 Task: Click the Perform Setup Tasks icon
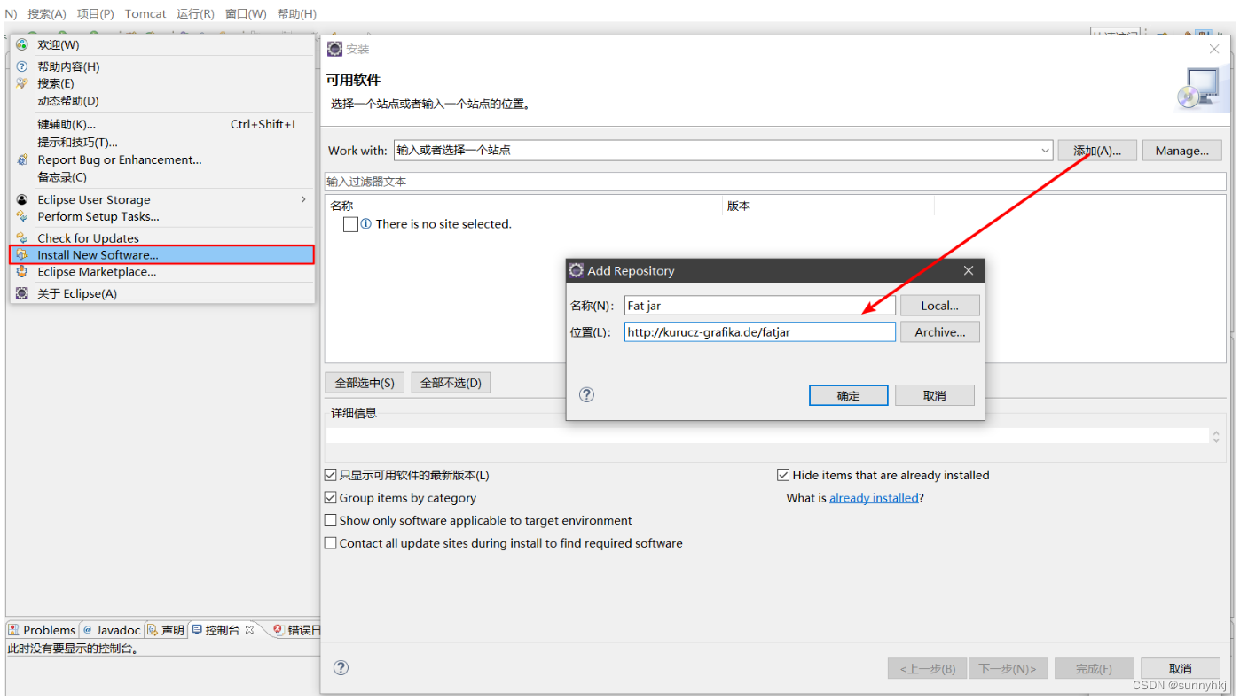click(22, 216)
